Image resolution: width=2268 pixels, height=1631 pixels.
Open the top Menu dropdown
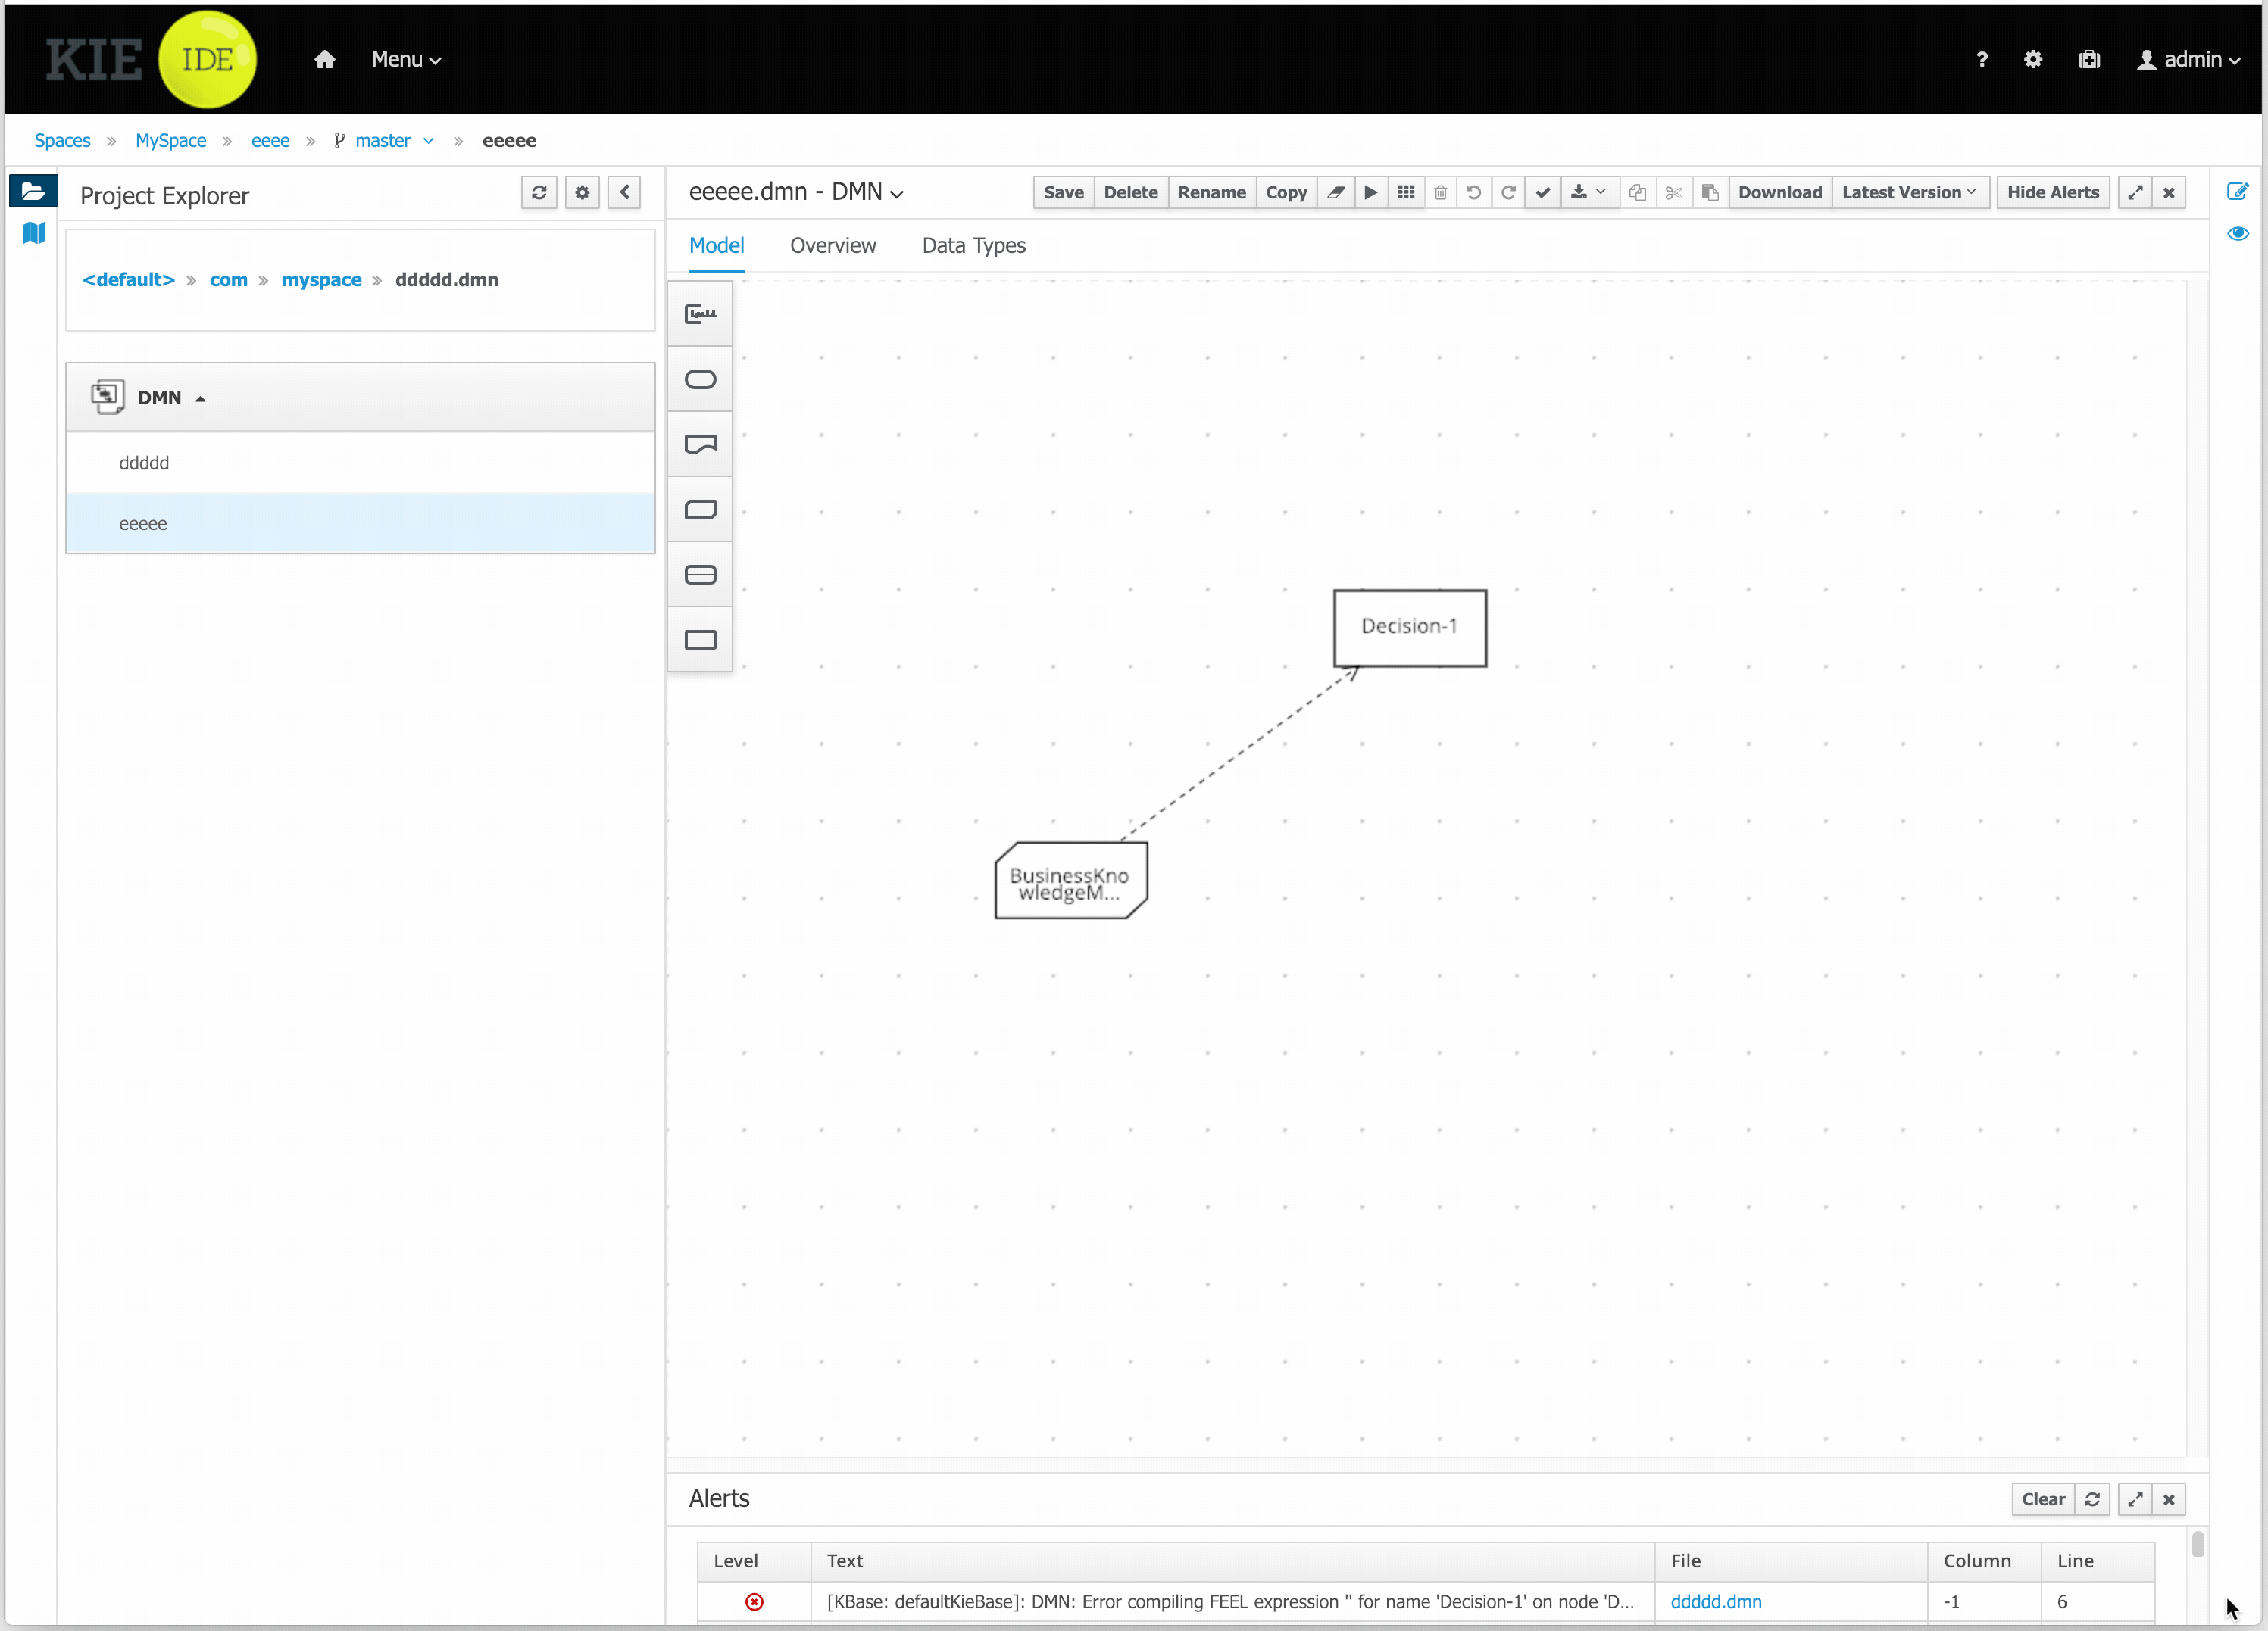406,59
